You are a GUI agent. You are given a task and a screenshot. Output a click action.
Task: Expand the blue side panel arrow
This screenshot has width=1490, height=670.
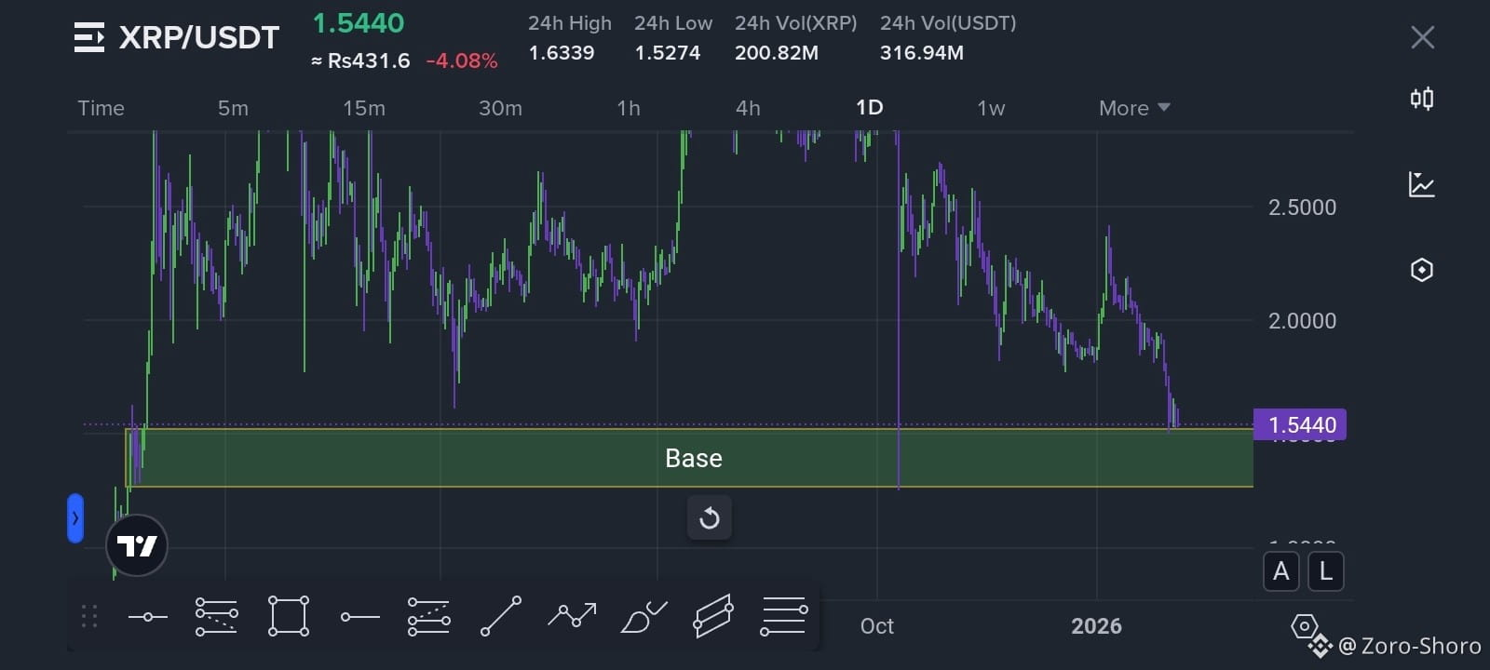pyautogui.click(x=75, y=518)
